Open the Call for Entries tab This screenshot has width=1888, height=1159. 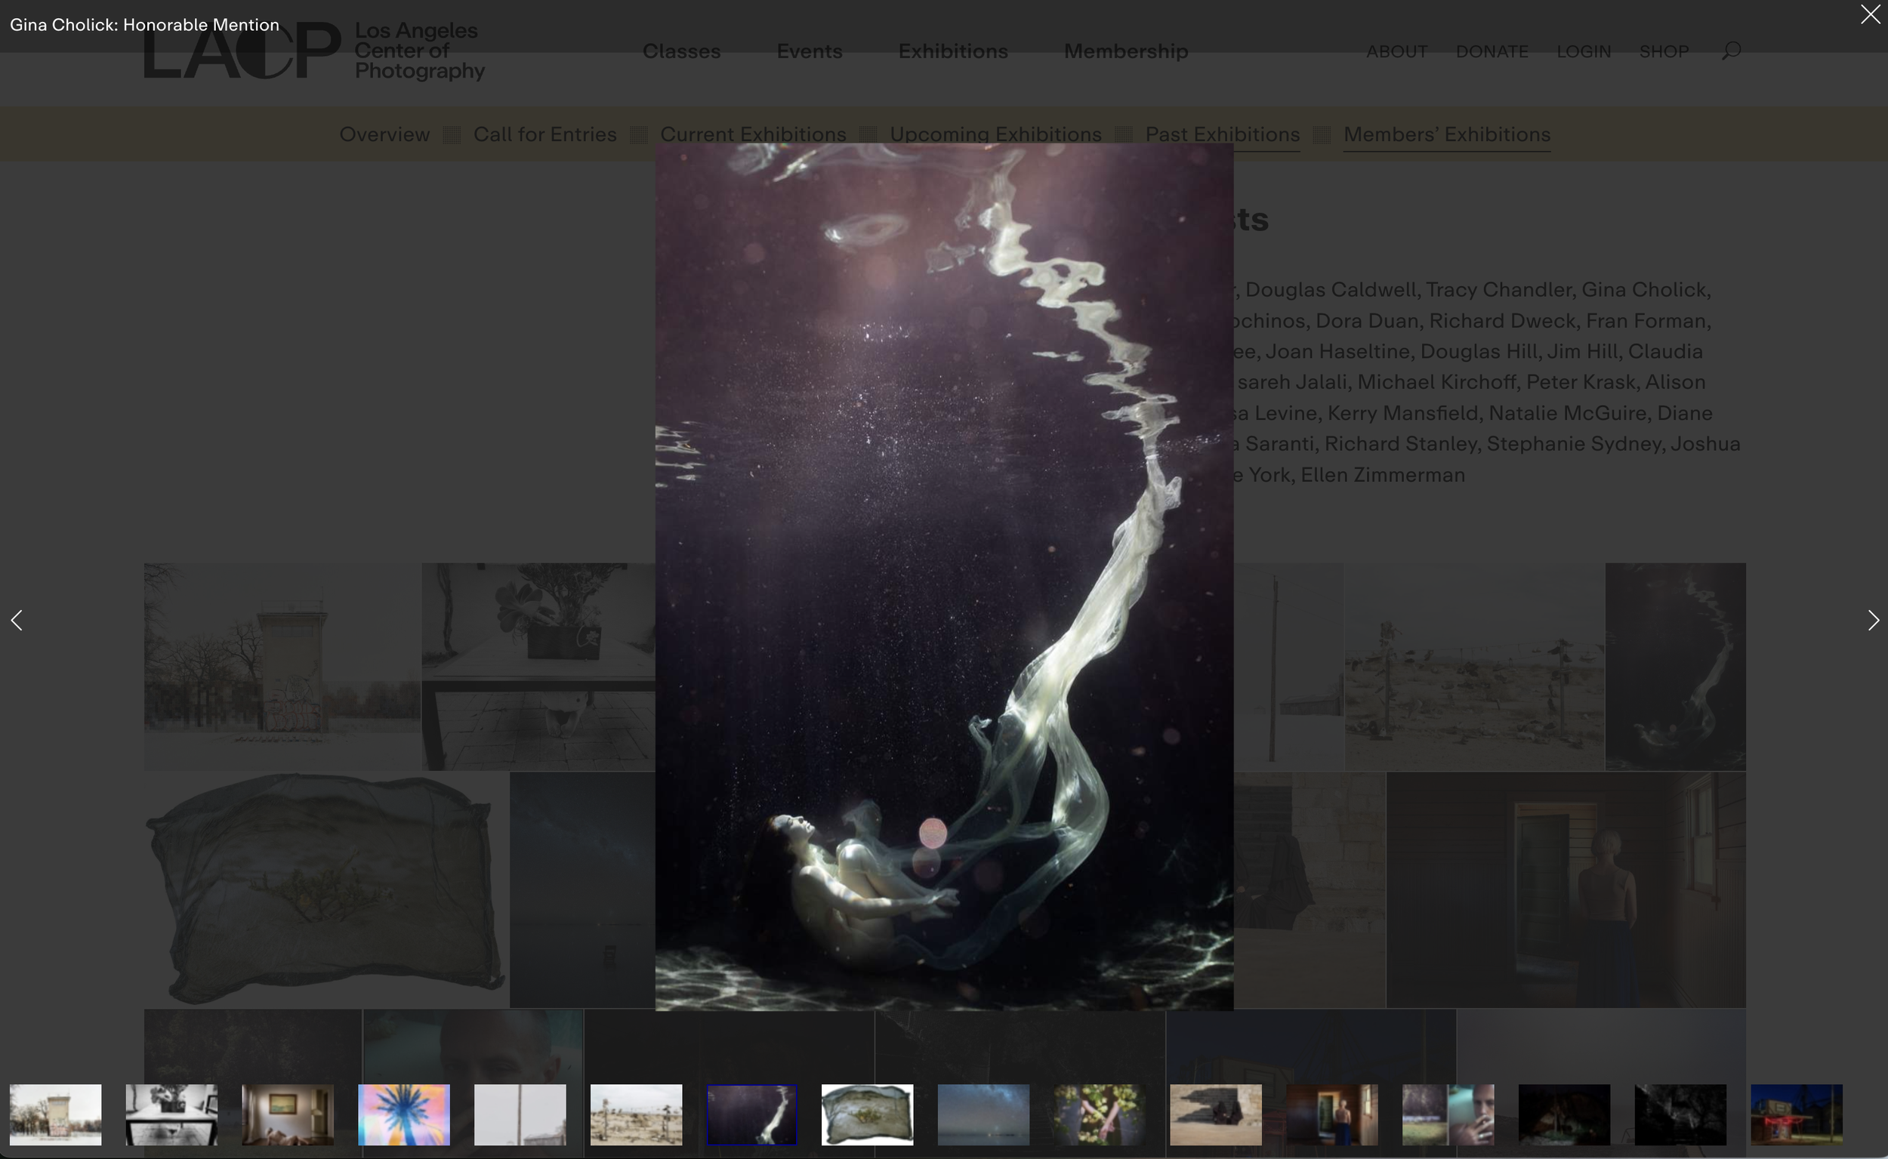coord(545,134)
